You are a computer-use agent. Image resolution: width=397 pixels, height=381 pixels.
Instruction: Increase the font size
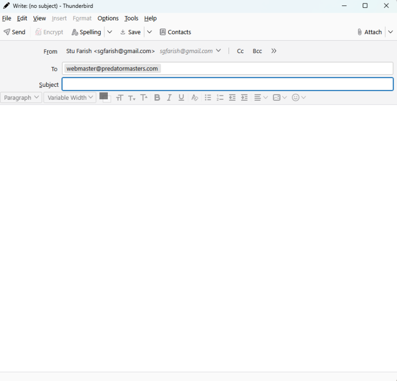click(144, 98)
